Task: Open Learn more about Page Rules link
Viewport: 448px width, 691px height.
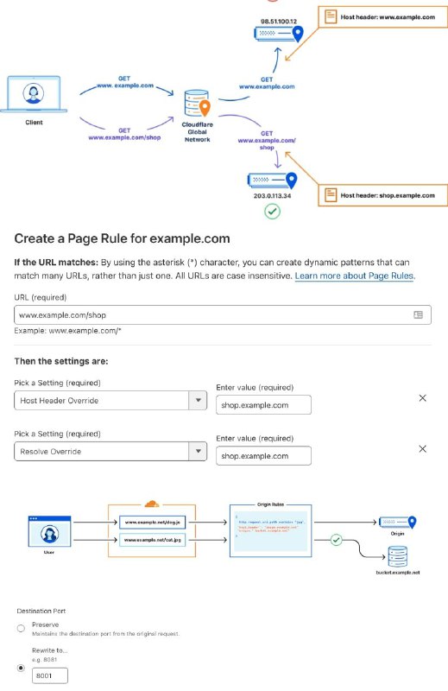Action: [354, 276]
